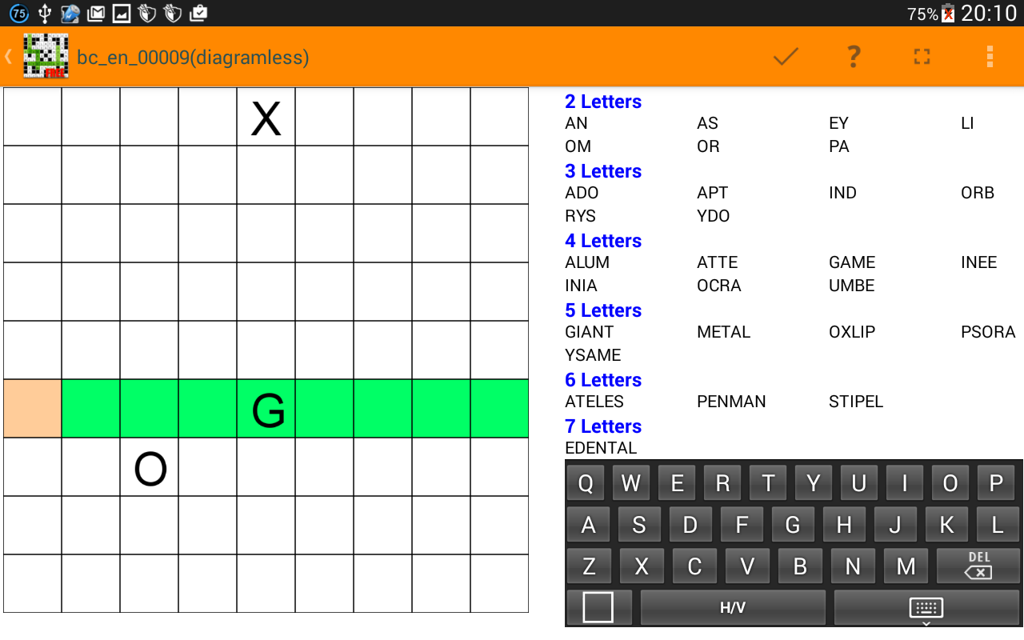Select the orange highlighted grid cell

pyautogui.click(x=30, y=408)
